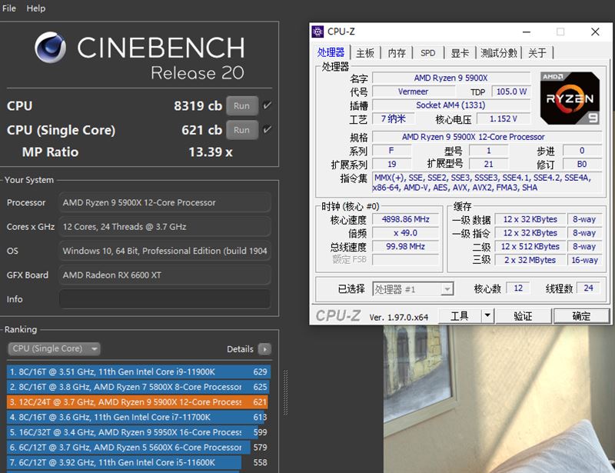Image resolution: width=615 pixels, height=473 pixels.
Task: Click the AMD Ryzen 9 logo badge
Action: click(570, 98)
